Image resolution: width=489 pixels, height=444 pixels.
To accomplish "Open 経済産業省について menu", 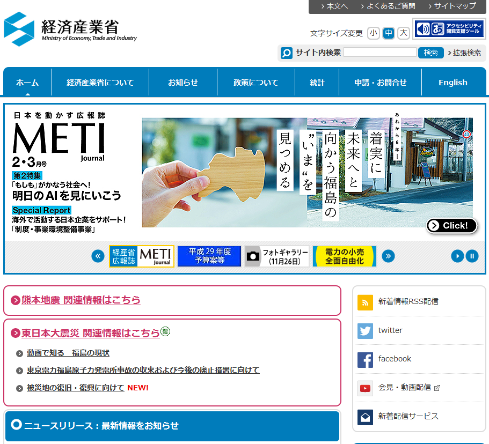I will click(100, 82).
